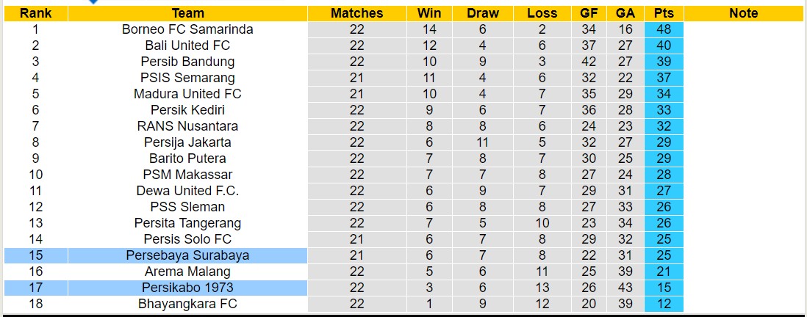Open Borneo FC Samarinda team link
Viewport: 807px width, 317px height.
click(x=187, y=29)
